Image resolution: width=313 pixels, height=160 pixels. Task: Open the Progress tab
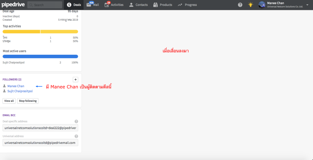point(187,5)
